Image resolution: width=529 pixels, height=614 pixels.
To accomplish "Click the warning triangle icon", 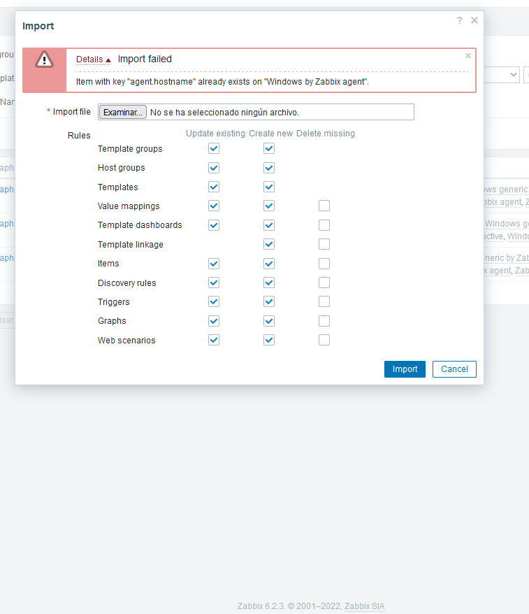I will pos(44,60).
